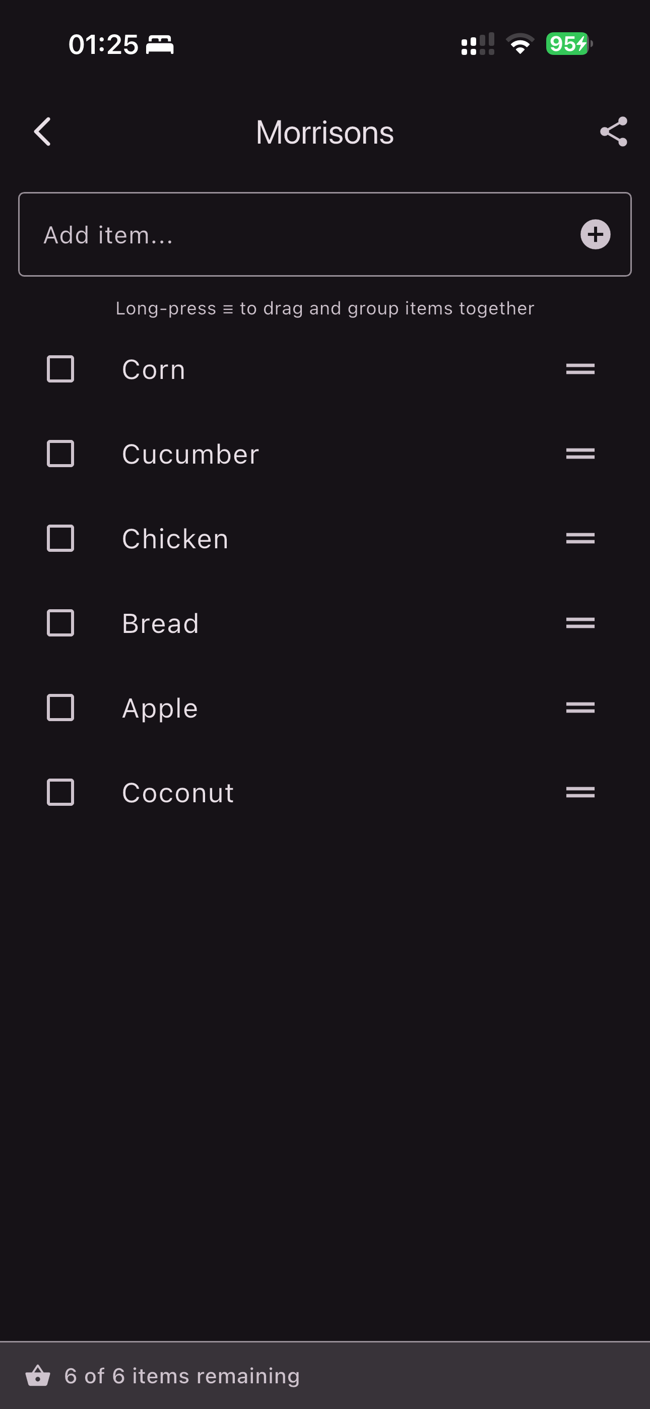Tap the drag handle beside Coconut
The image size is (650, 1409).
(580, 792)
